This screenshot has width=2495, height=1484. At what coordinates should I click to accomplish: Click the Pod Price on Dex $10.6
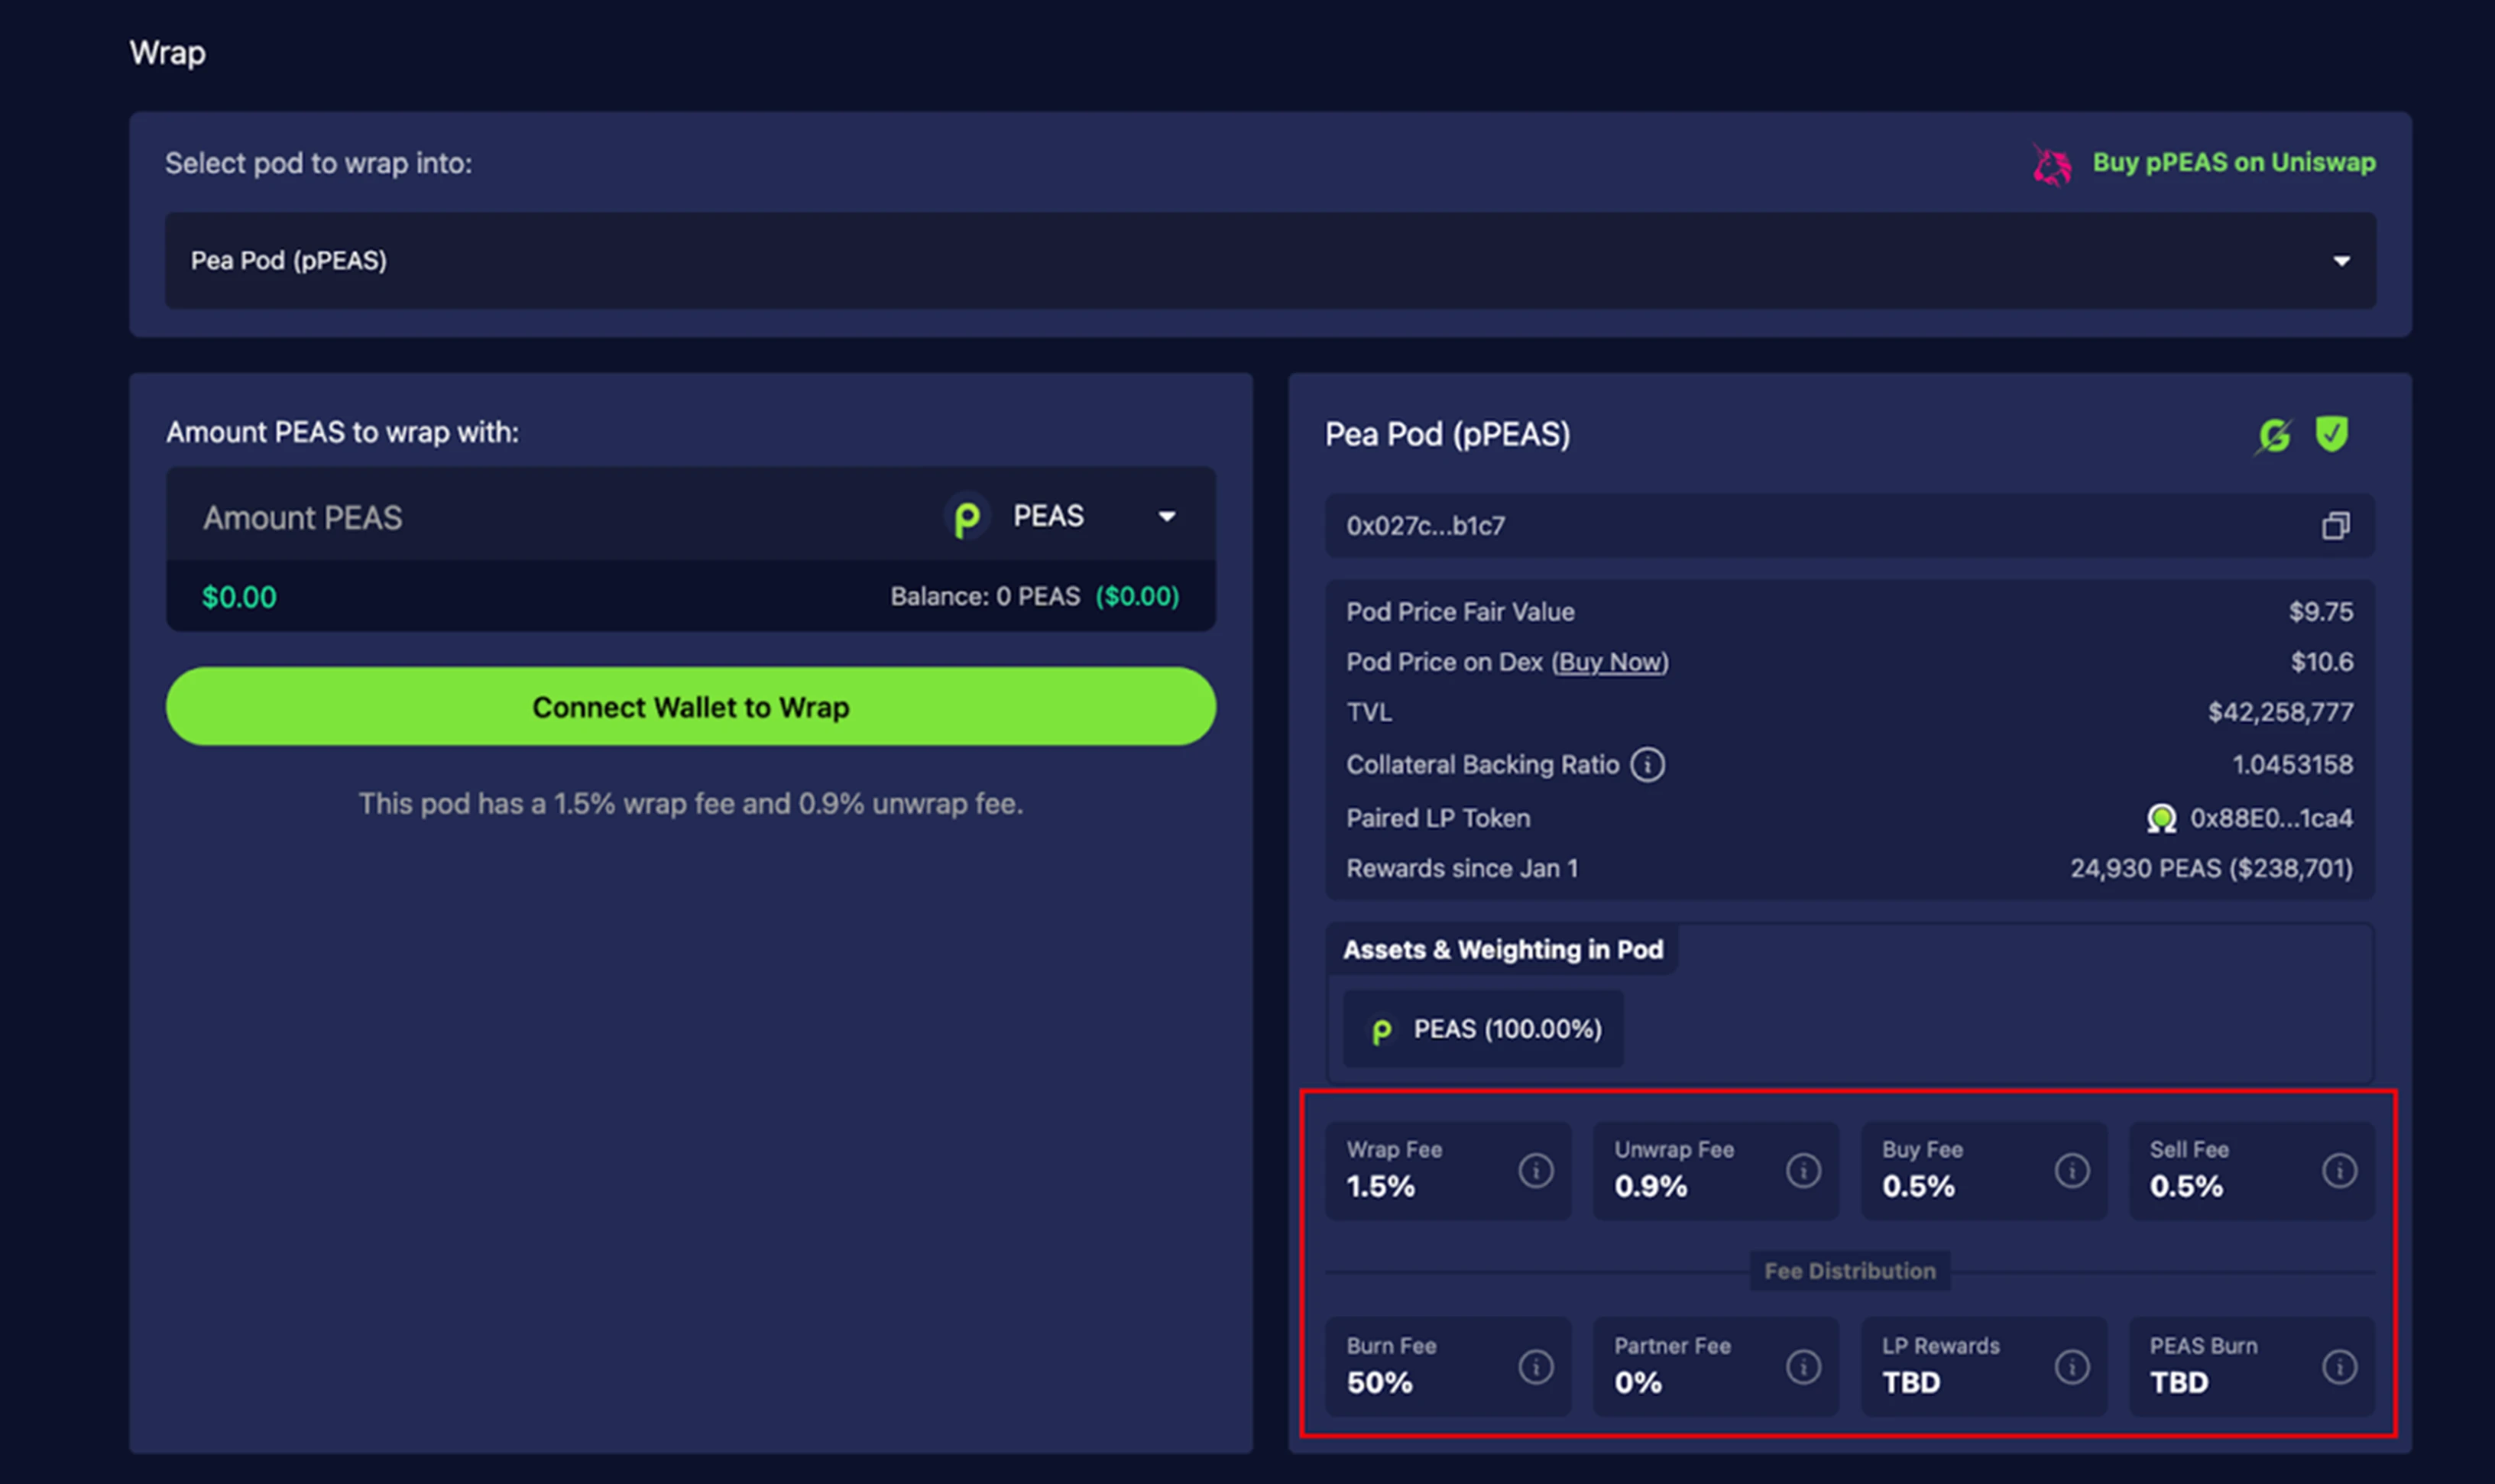tap(2322, 661)
